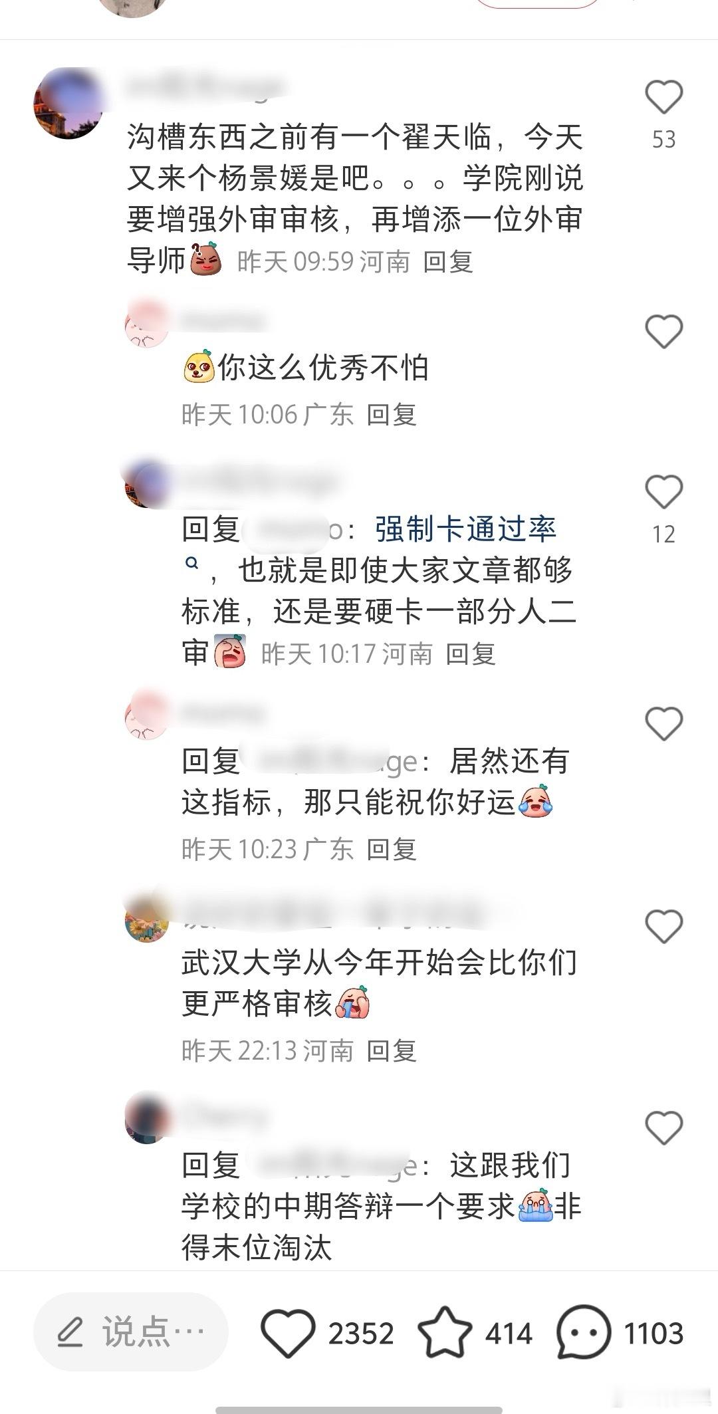Reply to the 09:59 河南 comment
Screen dimensions: 718x1414
[x=448, y=262]
